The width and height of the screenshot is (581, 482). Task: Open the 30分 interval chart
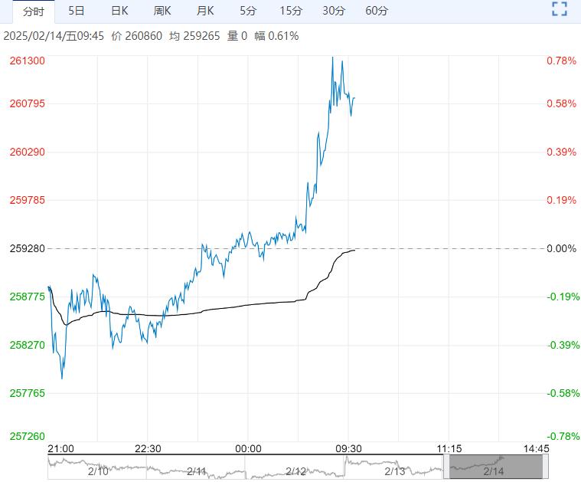[x=334, y=11]
